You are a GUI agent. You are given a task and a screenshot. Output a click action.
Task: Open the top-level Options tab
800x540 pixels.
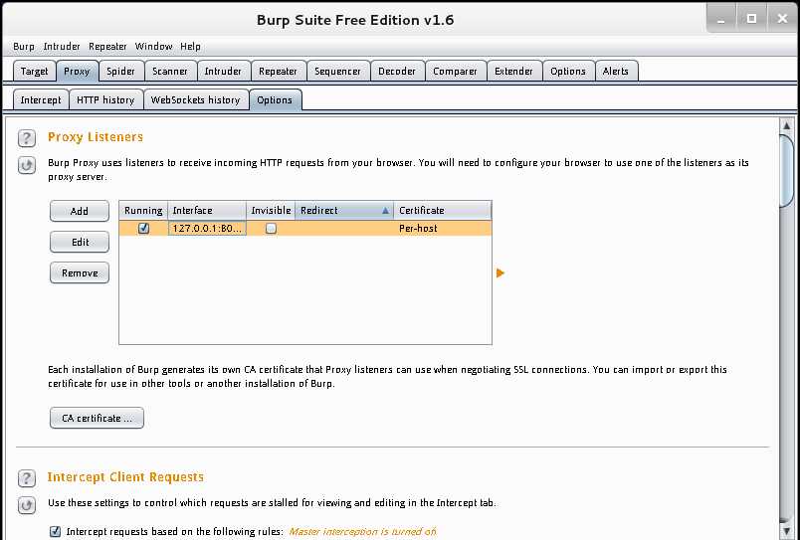(568, 72)
